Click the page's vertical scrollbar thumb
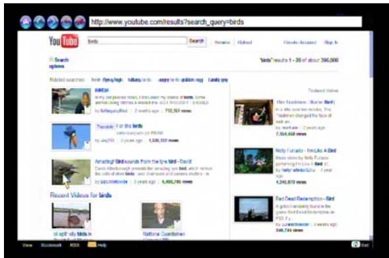Image resolution: width=389 pixels, height=258 pixels. click(x=371, y=54)
